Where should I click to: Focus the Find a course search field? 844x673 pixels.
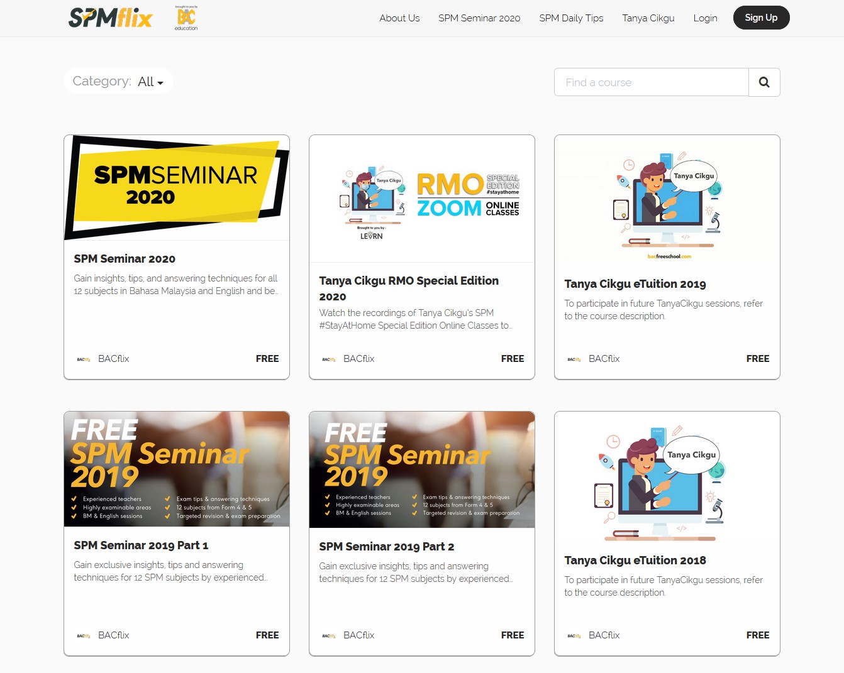coord(651,82)
